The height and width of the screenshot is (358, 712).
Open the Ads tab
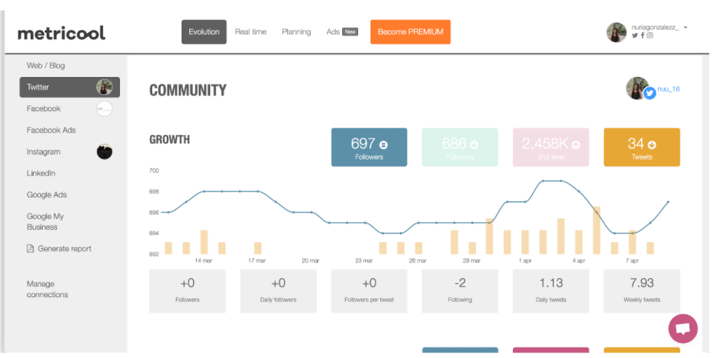(x=333, y=31)
